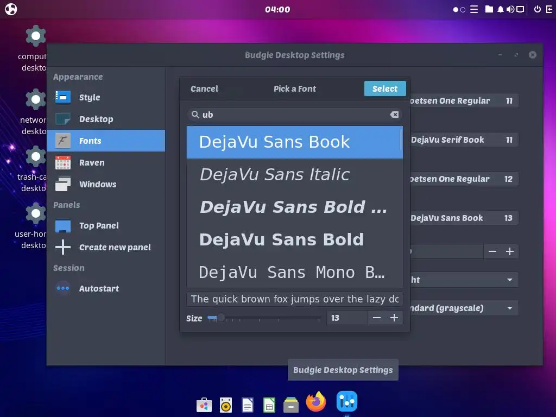This screenshot has width=556, height=417.
Task: Open DejaVu Serif Book 11 font button
Action: [465, 140]
